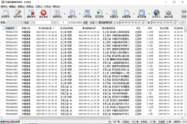This screenshot has width=187, height=124.
Task: Open the 程序(F) menu
Action: pos(4,7)
